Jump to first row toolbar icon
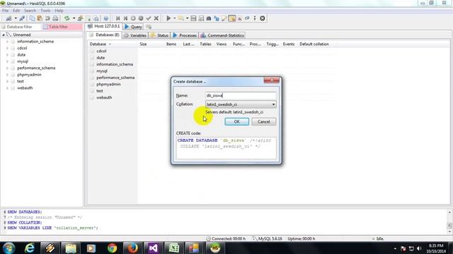Viewport: 453px width, 254px height. click(x=117, y=18)
